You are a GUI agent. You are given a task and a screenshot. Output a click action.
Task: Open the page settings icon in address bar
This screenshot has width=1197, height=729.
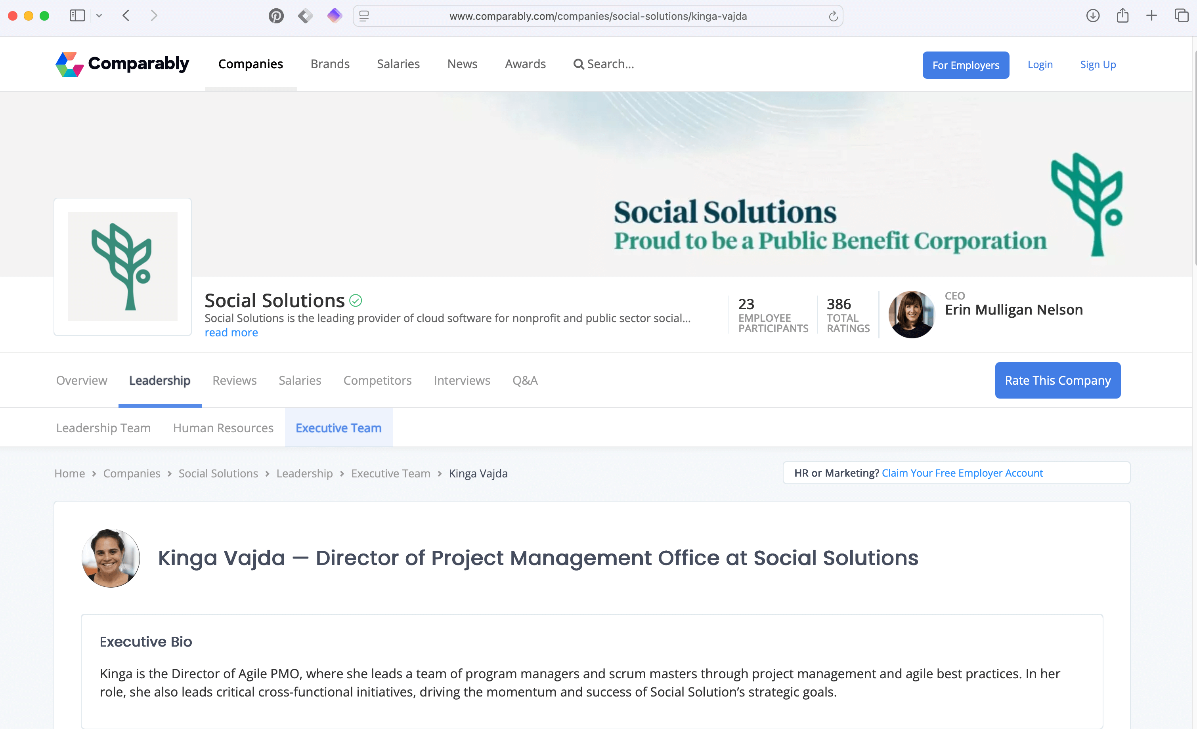[364, 16]
